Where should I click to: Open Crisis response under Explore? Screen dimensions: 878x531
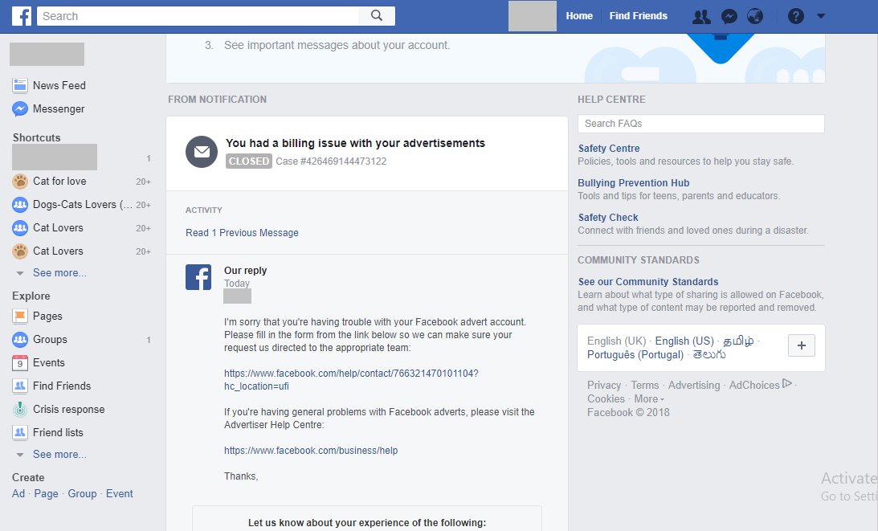68,410
